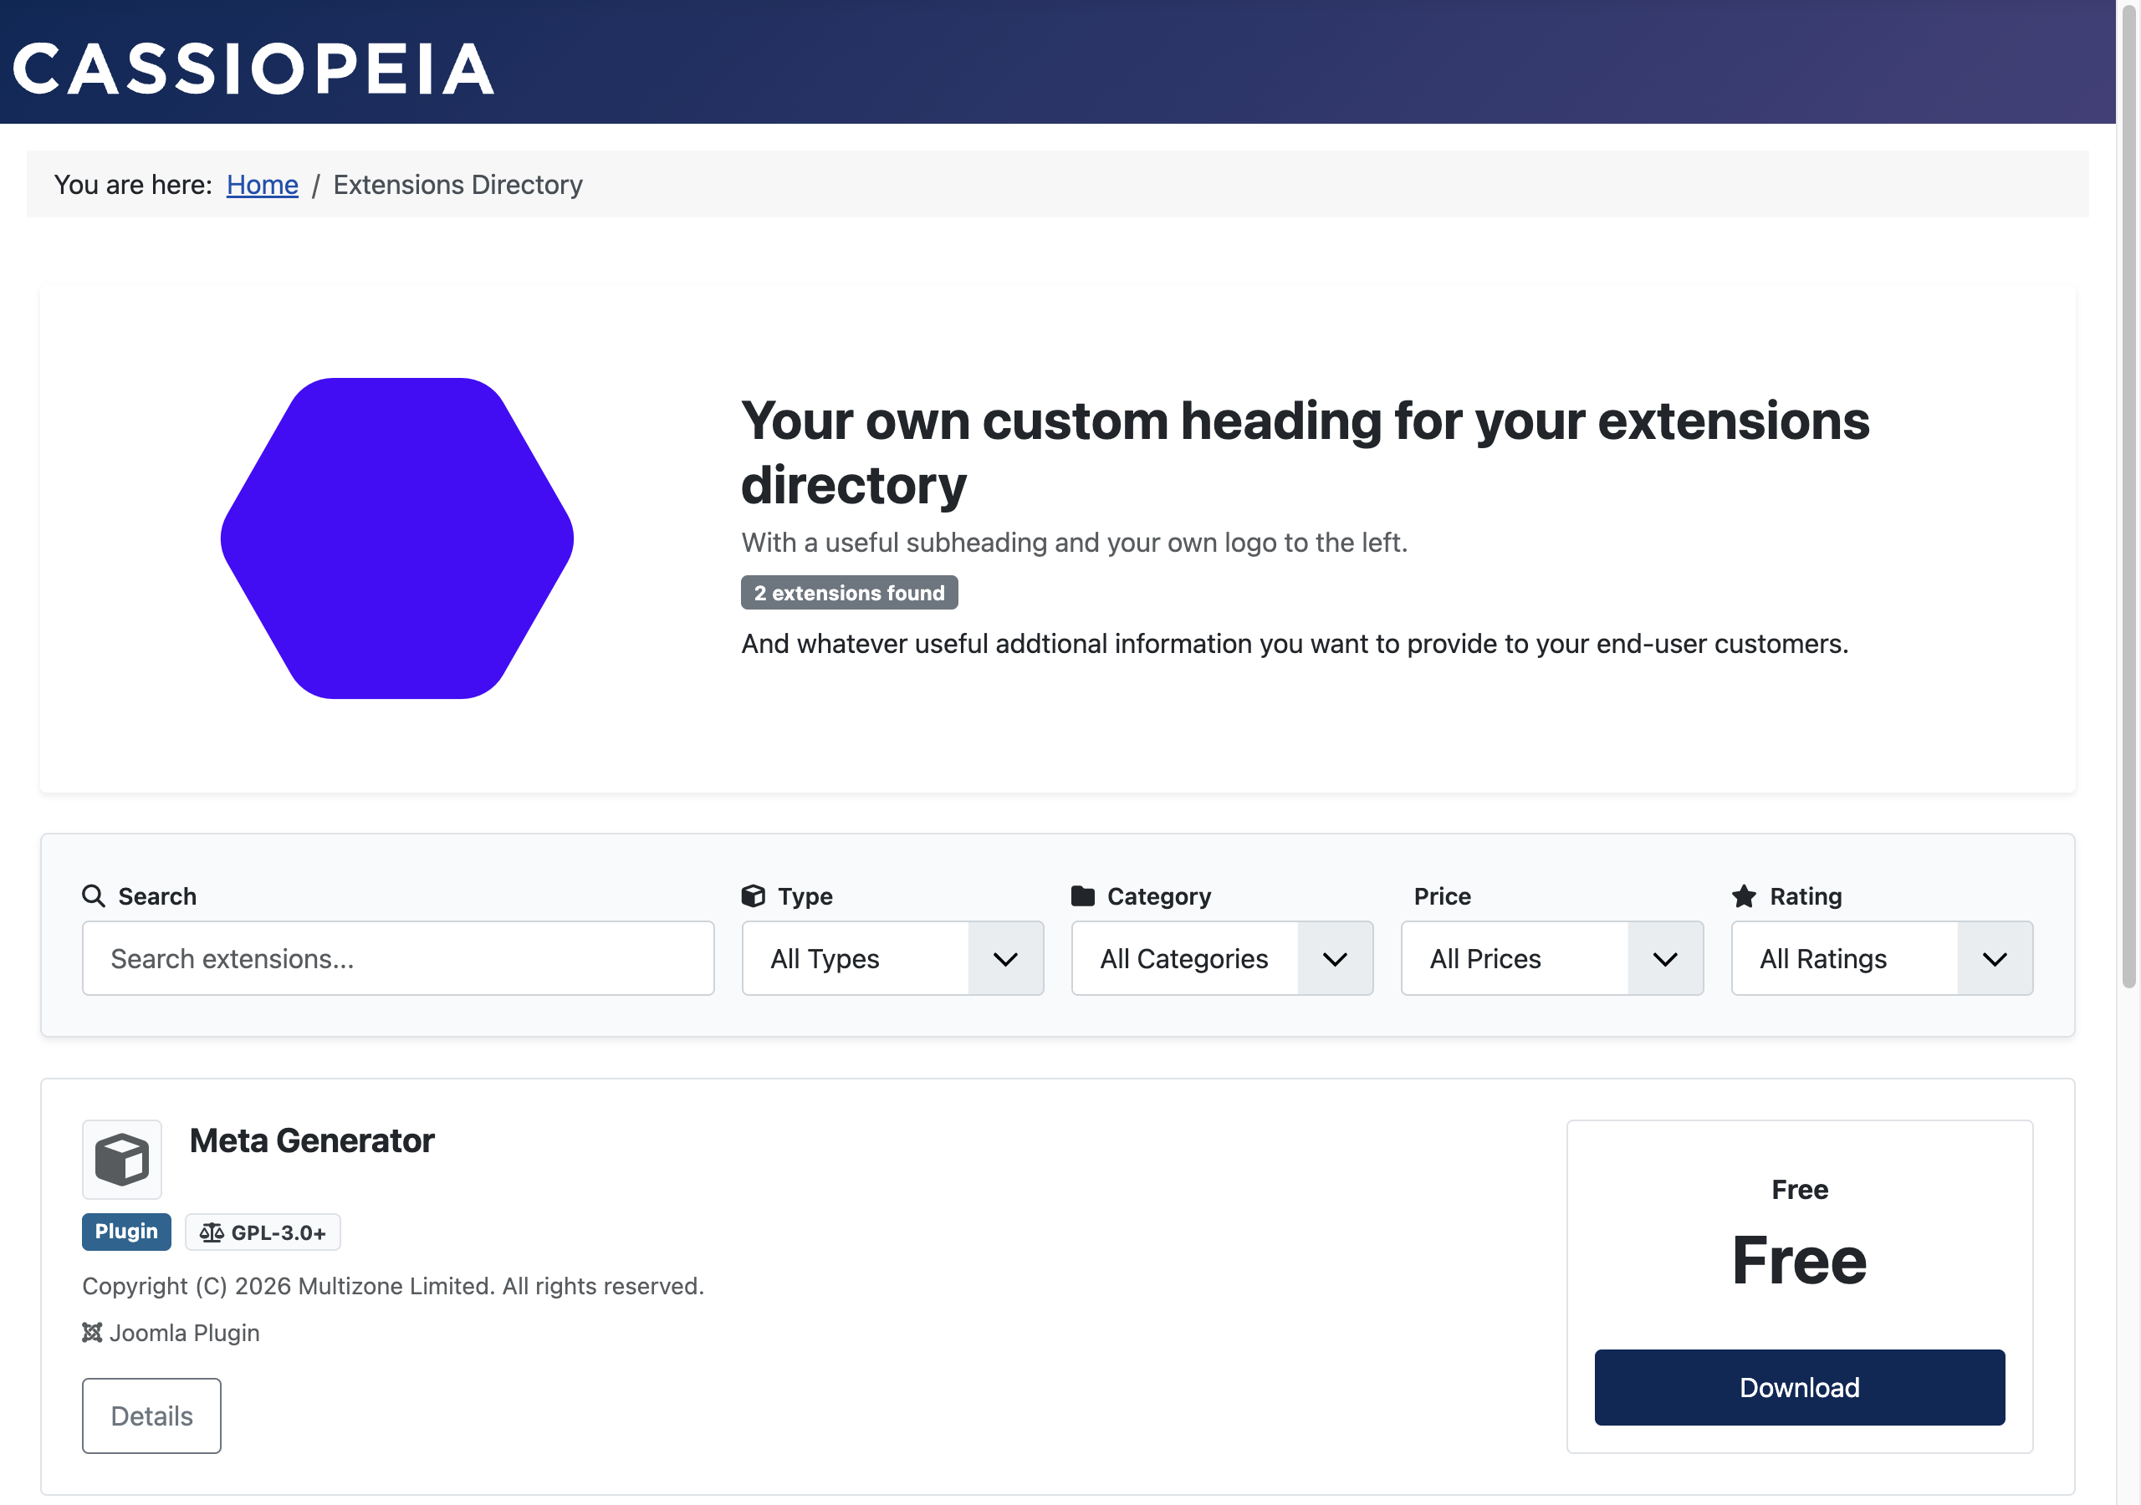This screenshot has width=2141, height=1505.
Task: Click the CASSIOPEIA site logo
Action: point(253,65)
